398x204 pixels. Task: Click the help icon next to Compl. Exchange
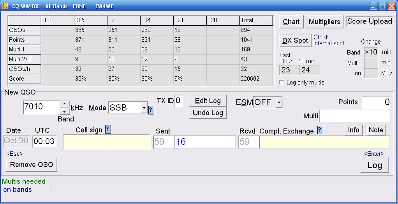tap(320, 130)
